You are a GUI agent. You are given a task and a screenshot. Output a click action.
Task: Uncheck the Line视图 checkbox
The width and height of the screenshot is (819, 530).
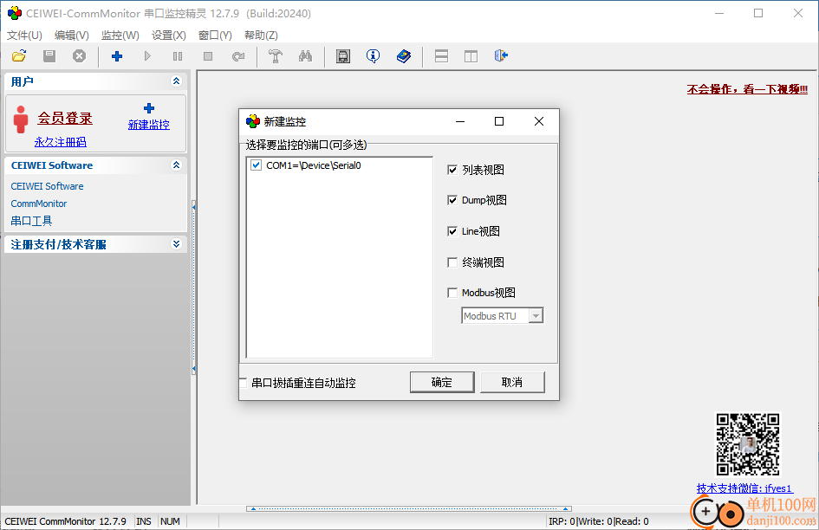click(452, 231)
